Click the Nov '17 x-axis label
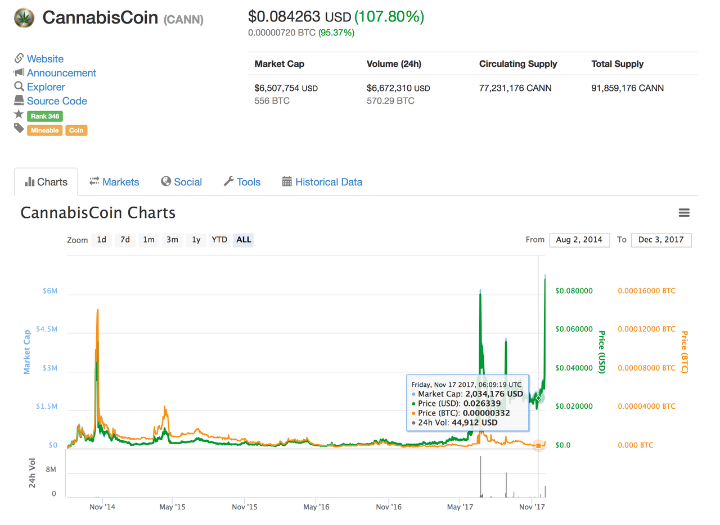This screenshot has height=525, width=720. 532,507
